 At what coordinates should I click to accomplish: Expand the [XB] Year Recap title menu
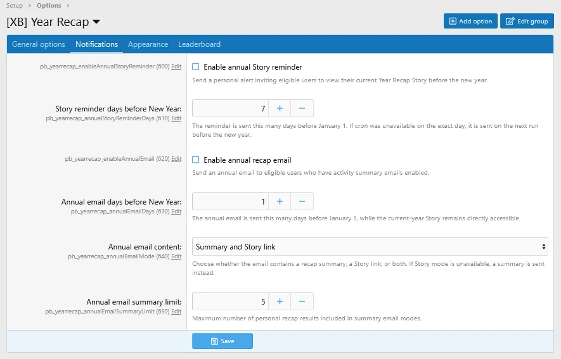coord(96,22)
